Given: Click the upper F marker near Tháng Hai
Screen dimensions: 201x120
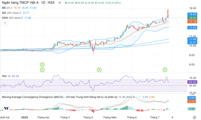Looking at the screenshot, I should pyautogui.click(x=42, y=65).
